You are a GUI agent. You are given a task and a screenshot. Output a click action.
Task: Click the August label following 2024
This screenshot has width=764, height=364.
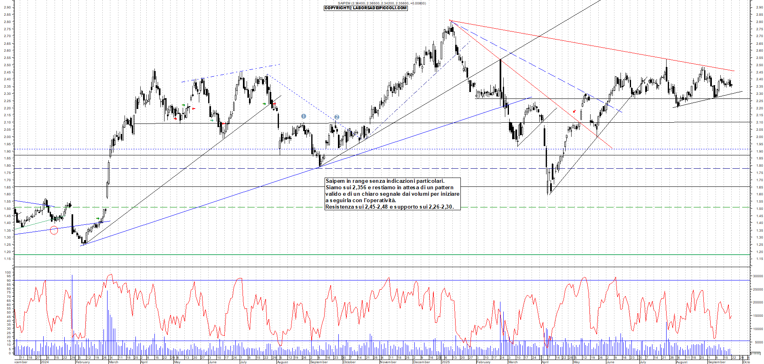pyautogui.click(x=283, y=362)
